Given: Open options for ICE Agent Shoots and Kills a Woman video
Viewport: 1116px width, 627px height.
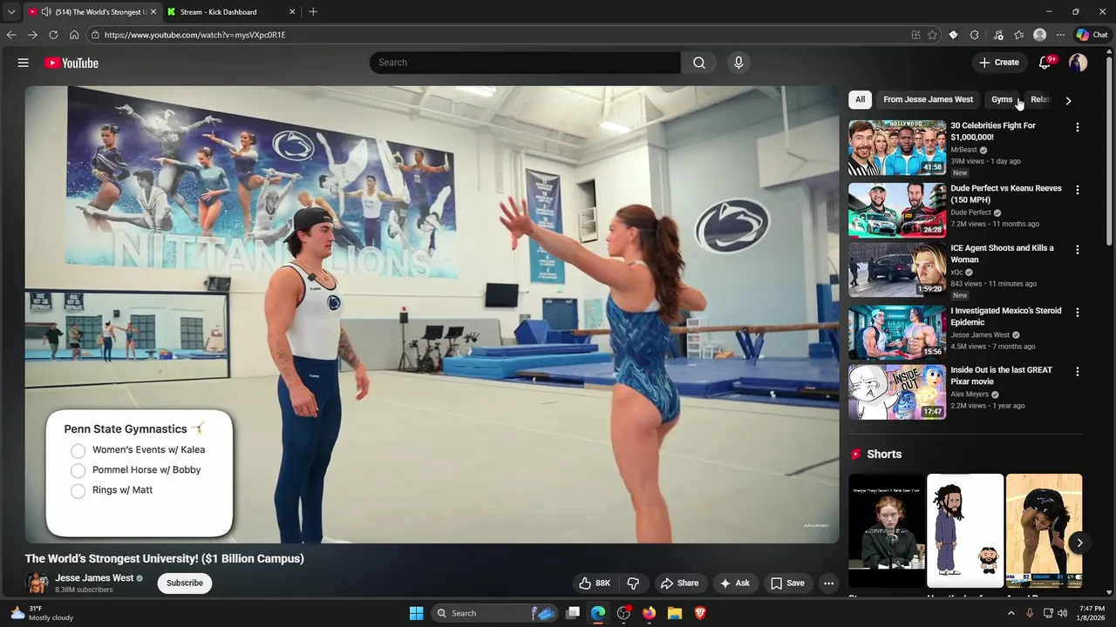Looking at the screenshot, I should point(1078,249).
